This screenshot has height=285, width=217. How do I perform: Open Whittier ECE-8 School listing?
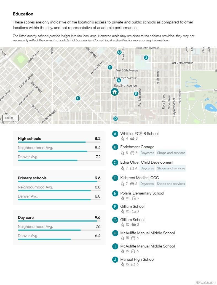pos(139,134)
